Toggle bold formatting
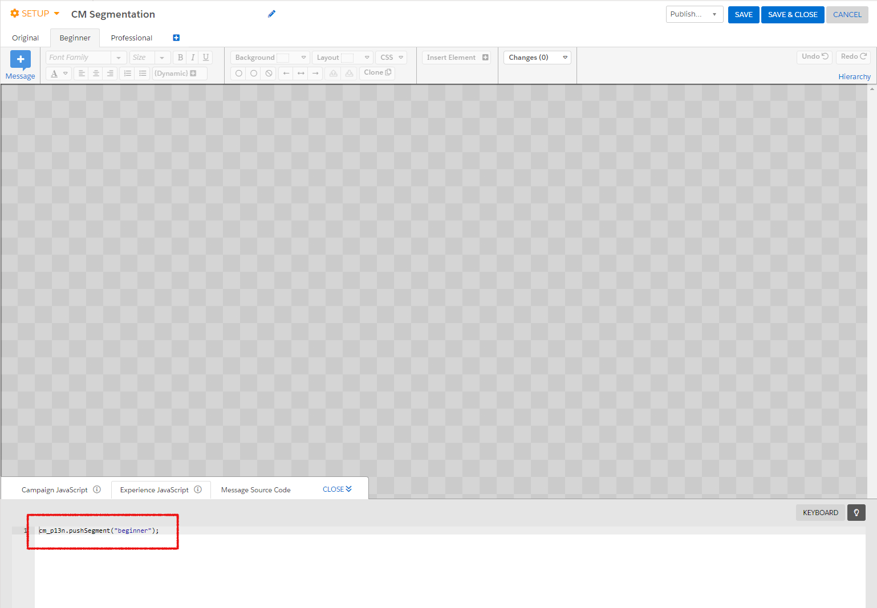The height and width of the screenshot is (608, 877). [x=180, y=58]
